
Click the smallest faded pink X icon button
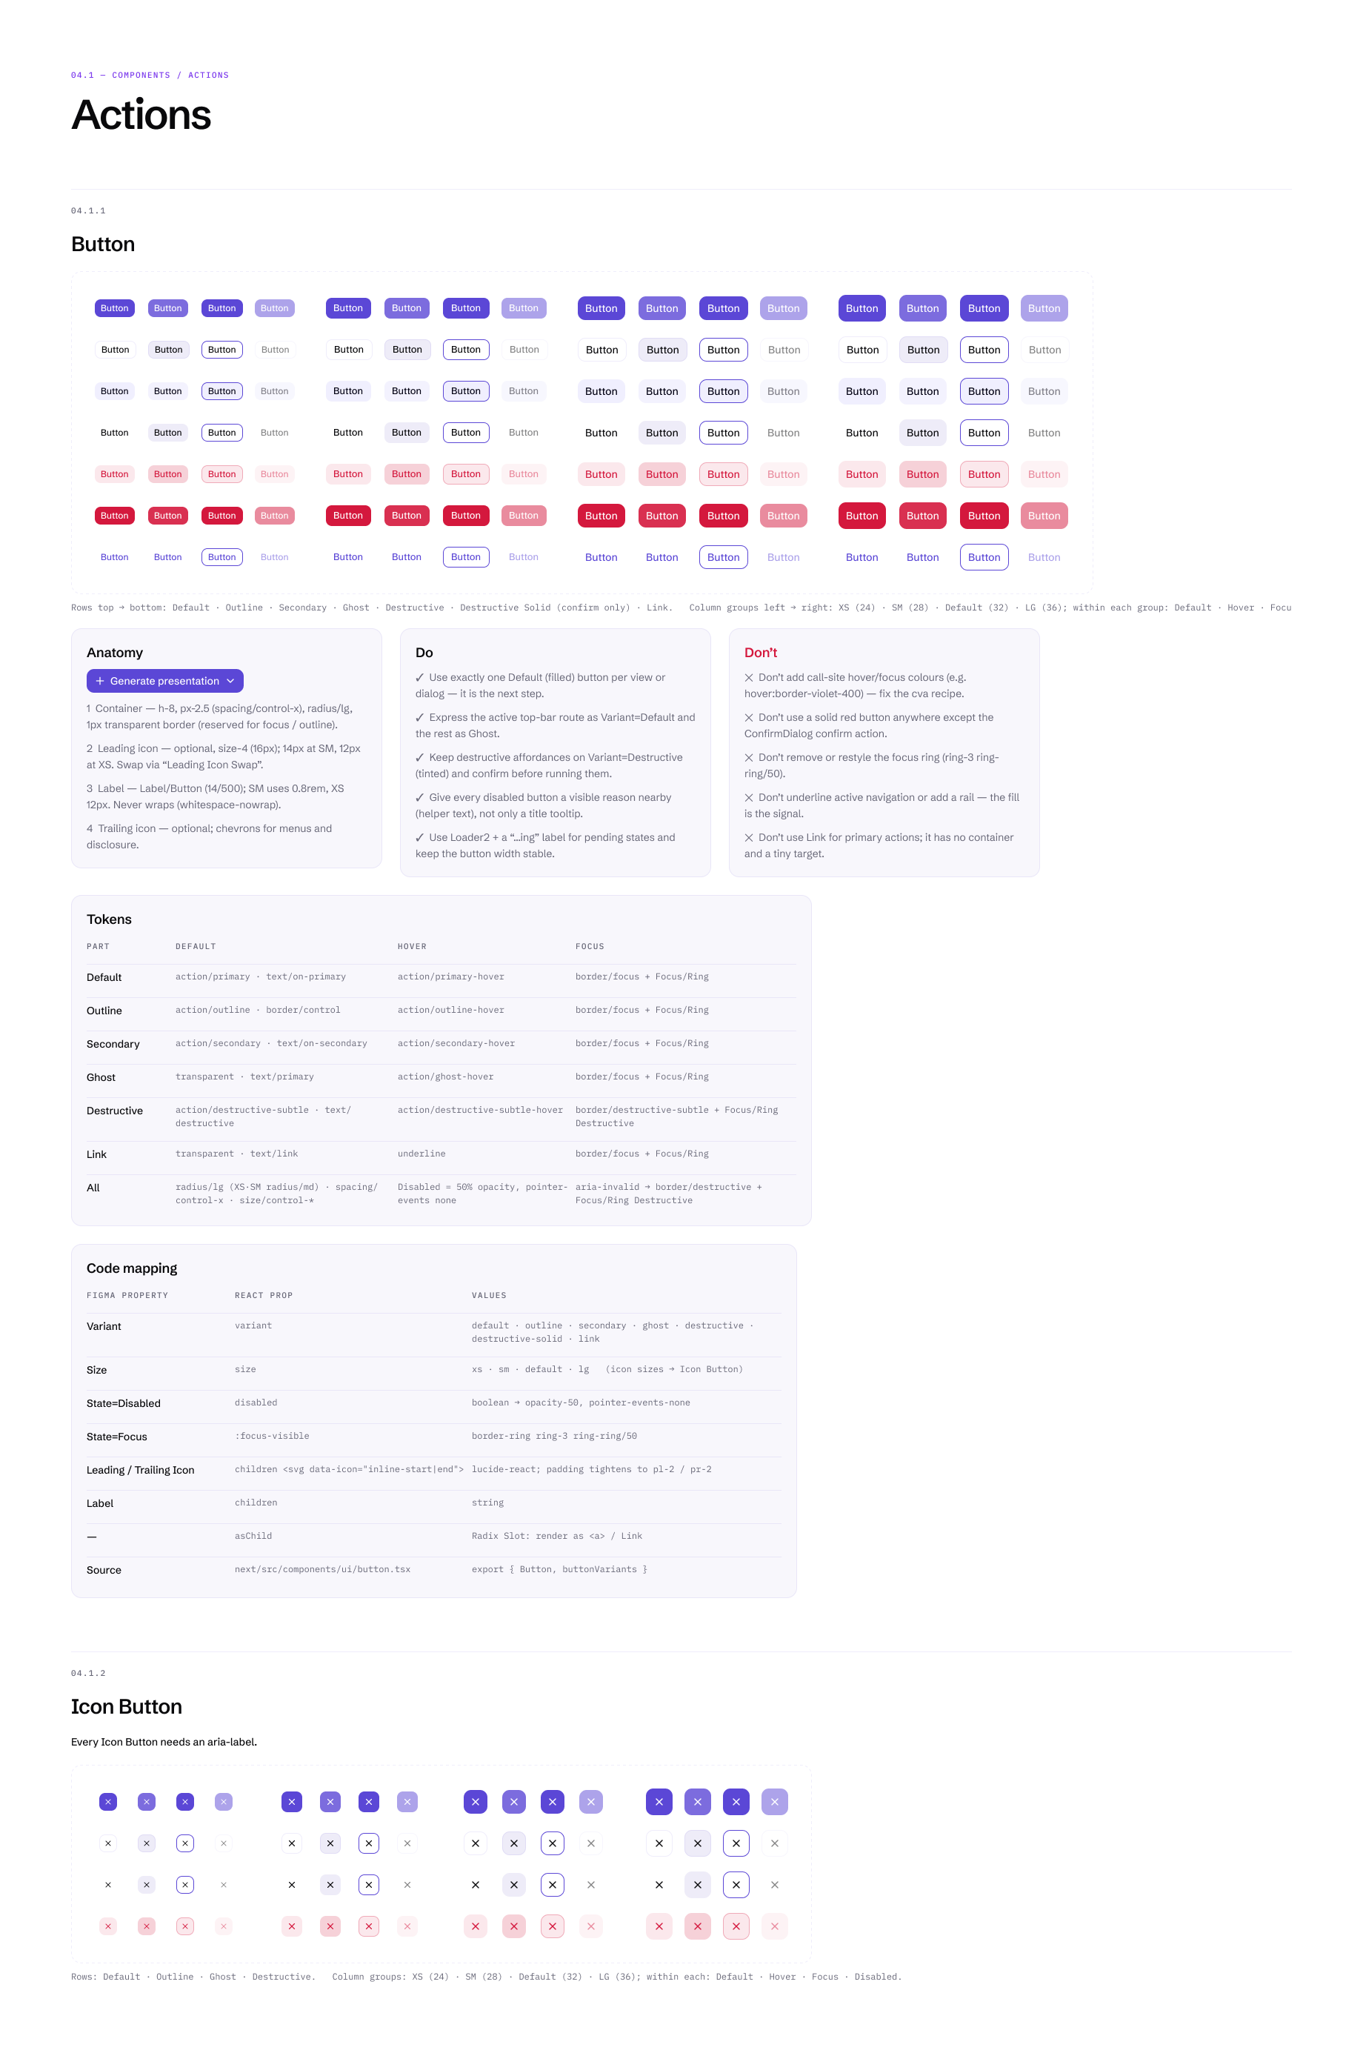point(224,1926)
